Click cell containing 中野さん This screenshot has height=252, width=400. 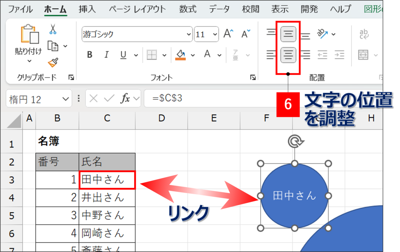(107, 215)
